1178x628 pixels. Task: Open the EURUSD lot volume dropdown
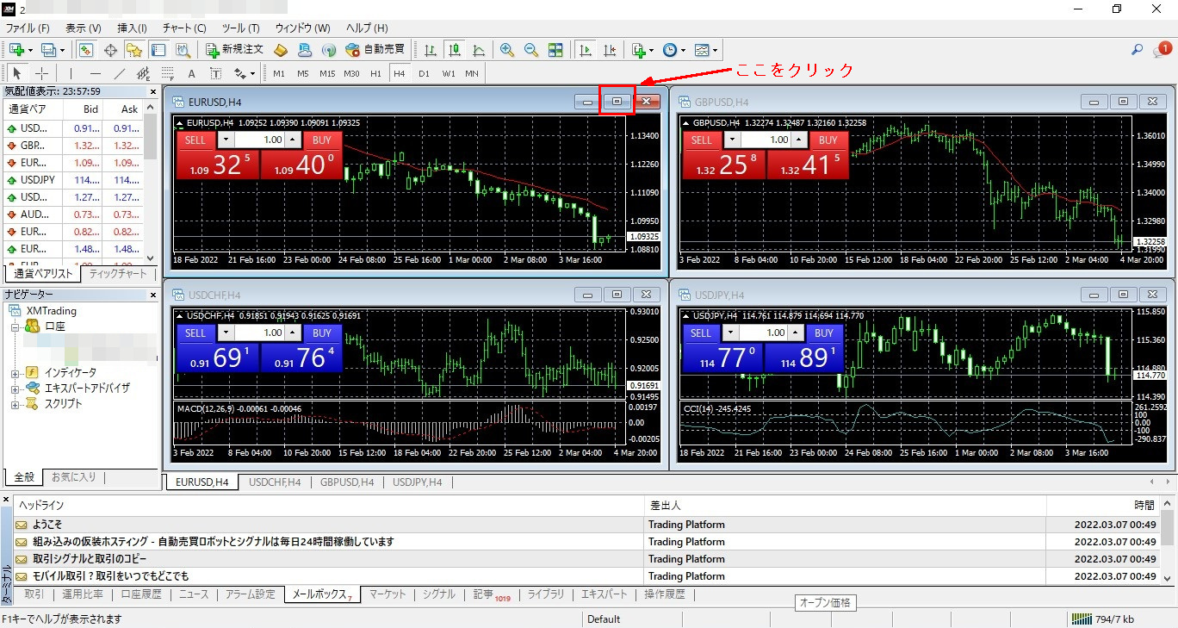tap(225, 140)
